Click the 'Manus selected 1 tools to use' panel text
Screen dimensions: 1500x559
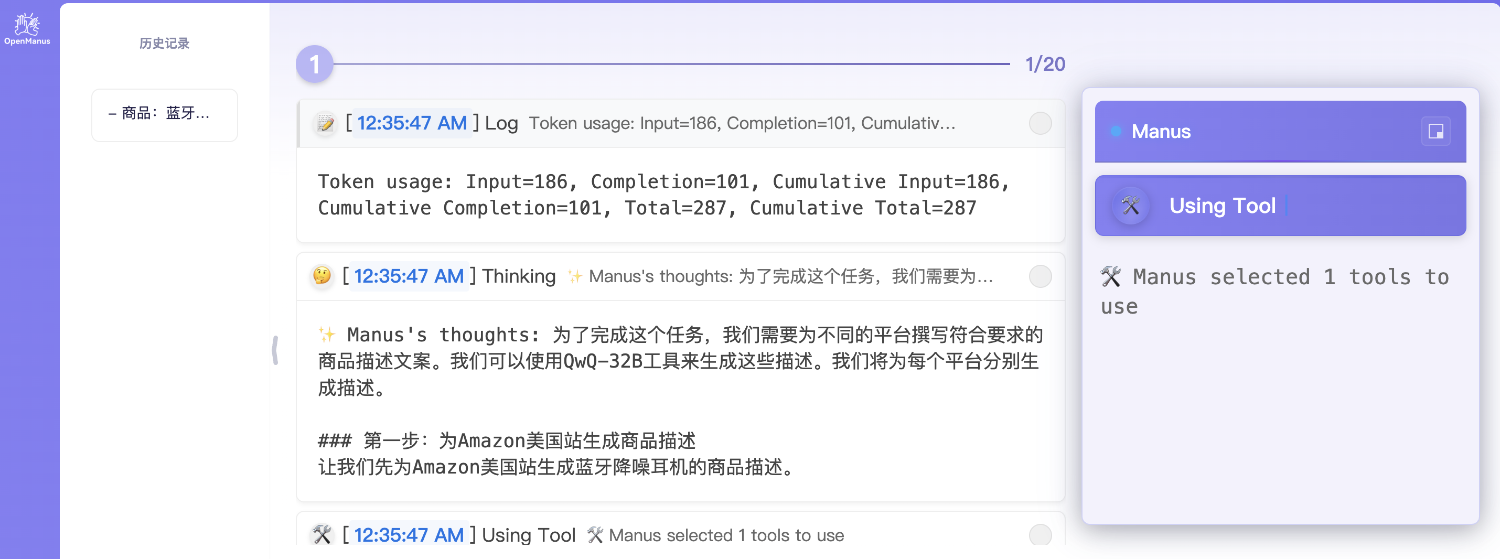pyautogui.click(x=1275, y=291)
